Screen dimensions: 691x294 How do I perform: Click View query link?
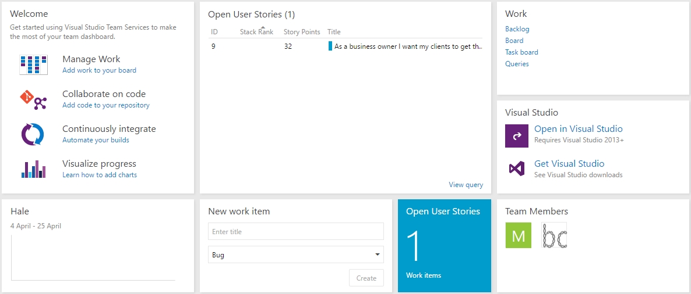click(x=466, y=185)
